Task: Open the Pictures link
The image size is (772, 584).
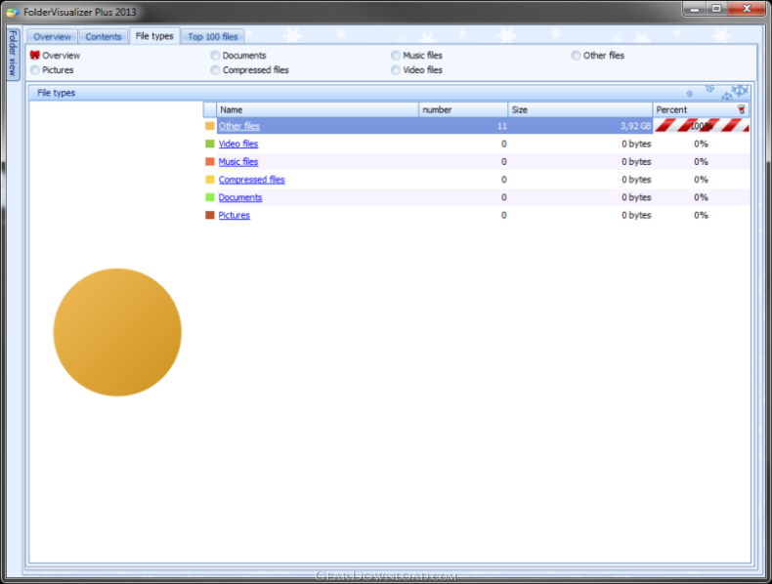Action: click(x=235, y=215)
